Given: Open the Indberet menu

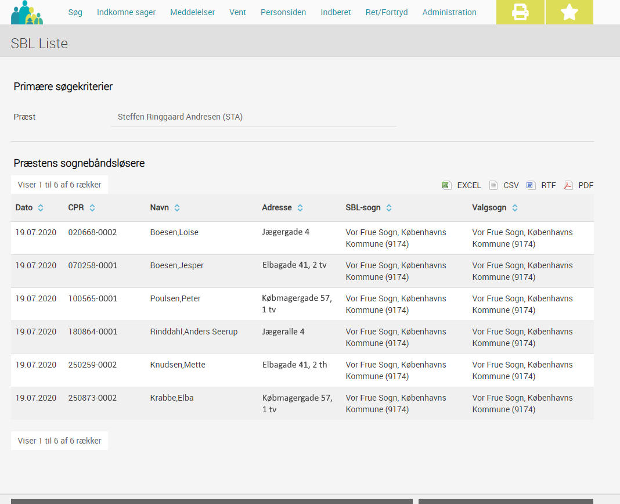Looking at the screenshot, I should click(x=336, y=12).
